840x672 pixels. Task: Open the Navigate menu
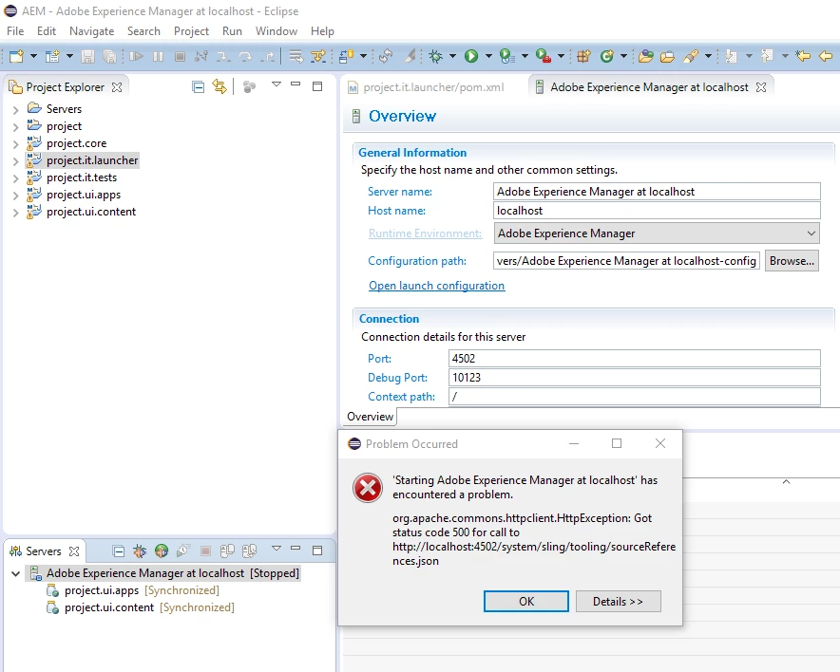coord(91,31)
